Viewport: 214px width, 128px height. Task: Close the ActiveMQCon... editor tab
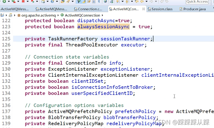(143, 9)
